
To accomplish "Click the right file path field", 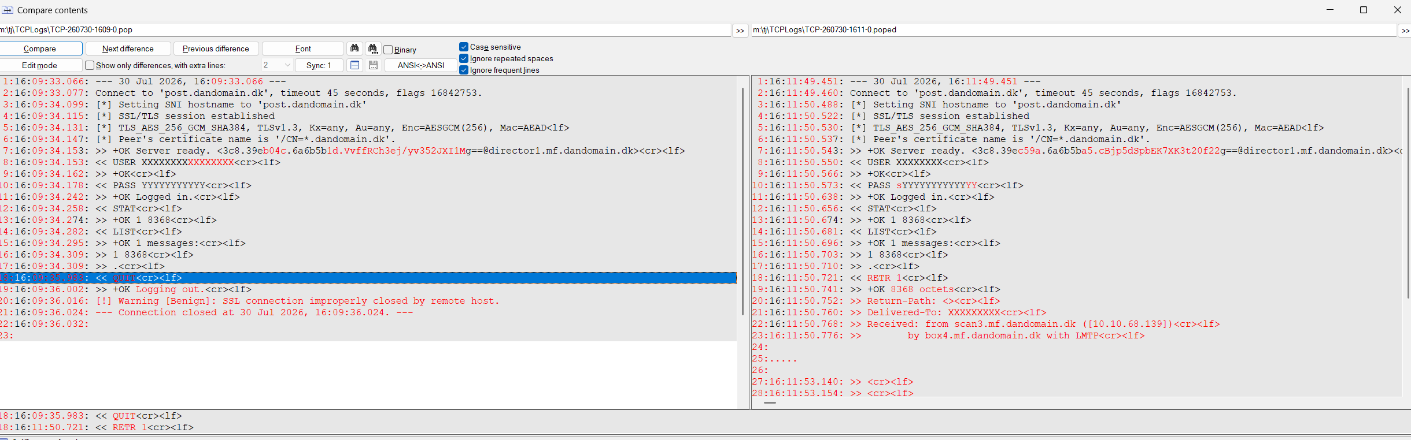I will click(1074, 30).
